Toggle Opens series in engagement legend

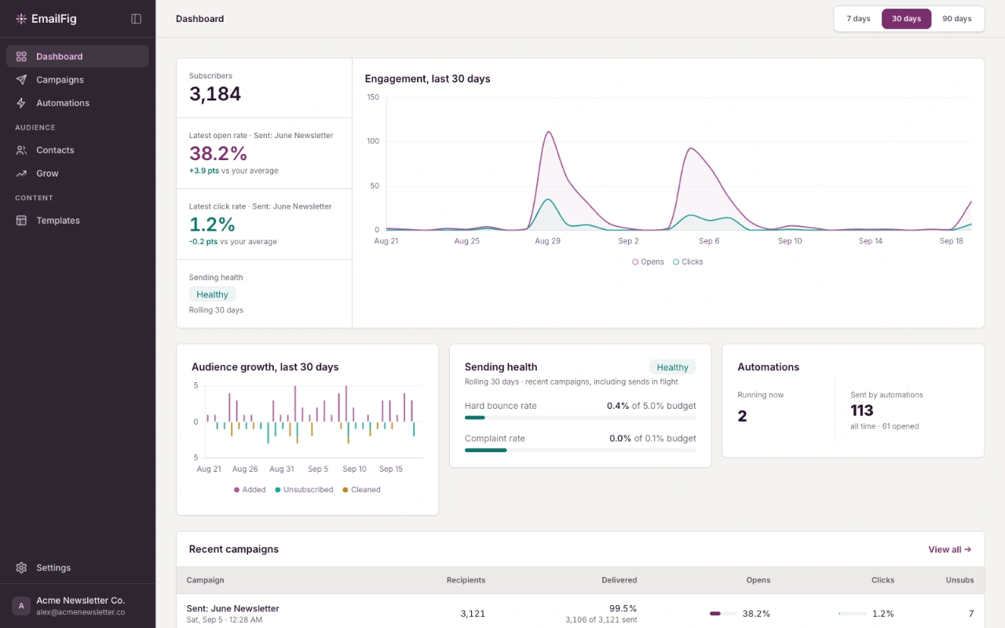[x=648, y=262]
